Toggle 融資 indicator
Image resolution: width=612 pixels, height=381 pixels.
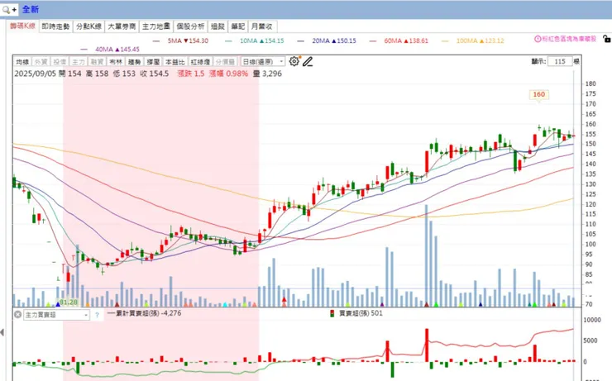pyautogui.click(x=97, y=62)
